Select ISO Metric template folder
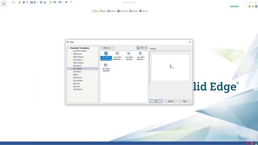Image resolution: width=258 pixels, height=145 pixels. tap(78, 69)
